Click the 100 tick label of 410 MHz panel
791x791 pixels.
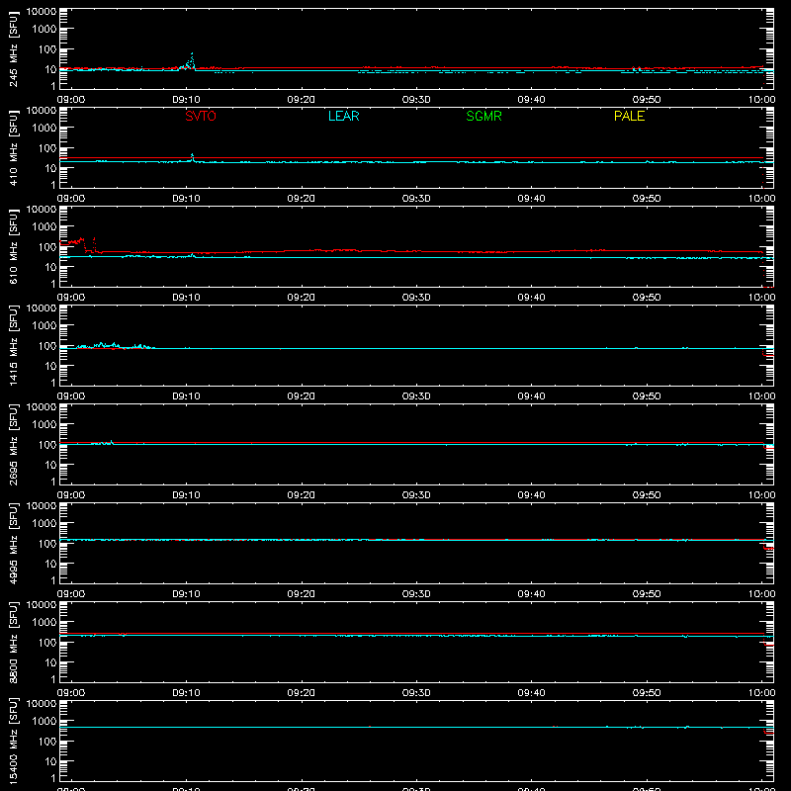[x=47, y=148]
